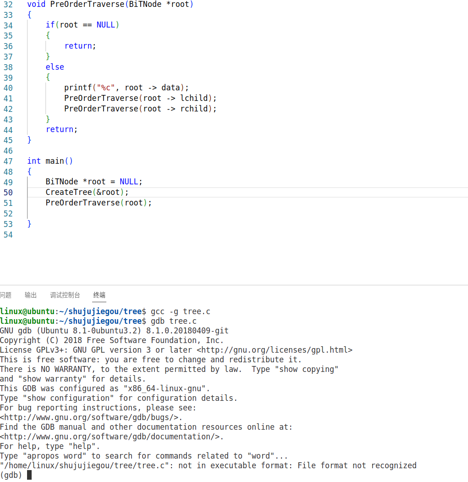Viewport: 468px width, 482px height.
Task: Click 'There is NO WARRANTY' terminal line
Action: [x=169, y=369]
